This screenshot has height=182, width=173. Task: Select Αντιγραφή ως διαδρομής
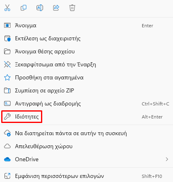coord(86,104)
